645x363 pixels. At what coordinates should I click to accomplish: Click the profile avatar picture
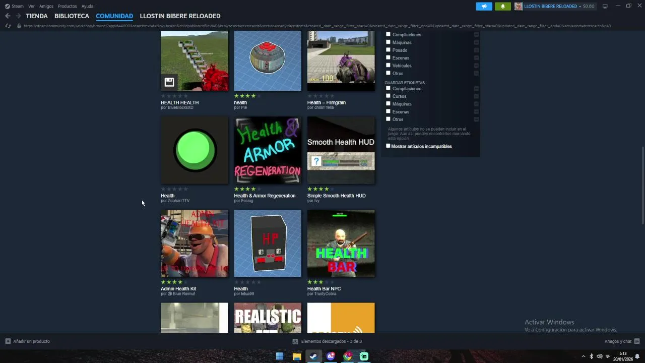(518, 6)
